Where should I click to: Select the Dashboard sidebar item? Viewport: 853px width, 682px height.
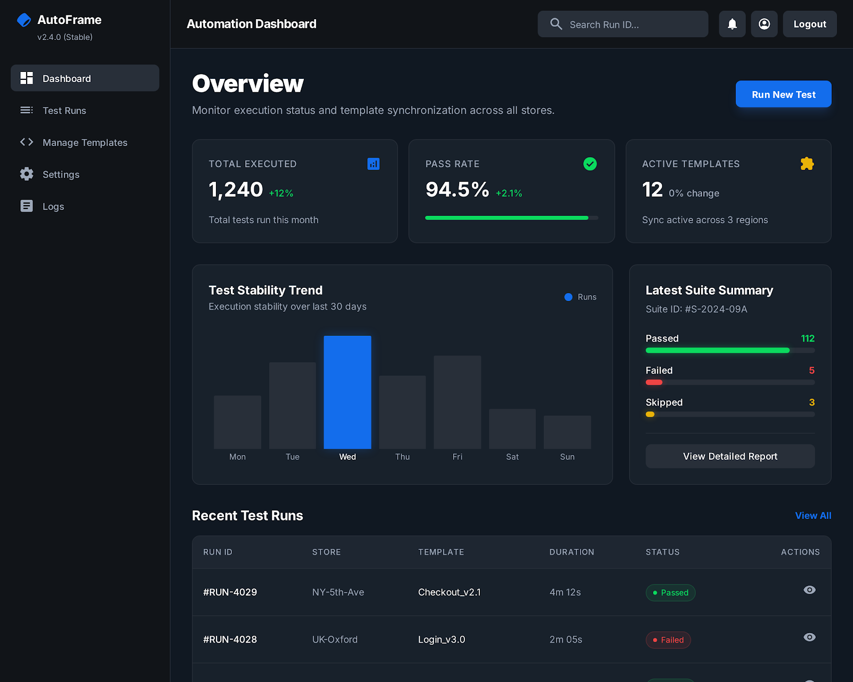85,78
